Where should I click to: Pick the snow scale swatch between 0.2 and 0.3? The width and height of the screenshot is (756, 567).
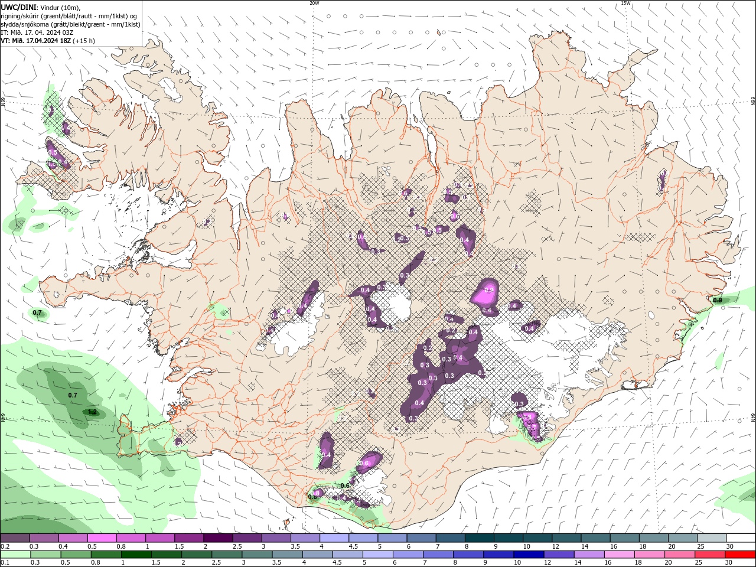pyautogui.click(x=15, y=538)
